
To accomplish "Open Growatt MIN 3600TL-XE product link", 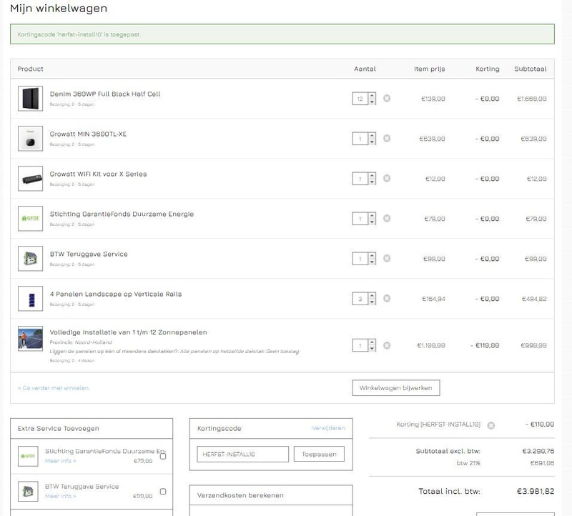I will [x=88, y=134].
